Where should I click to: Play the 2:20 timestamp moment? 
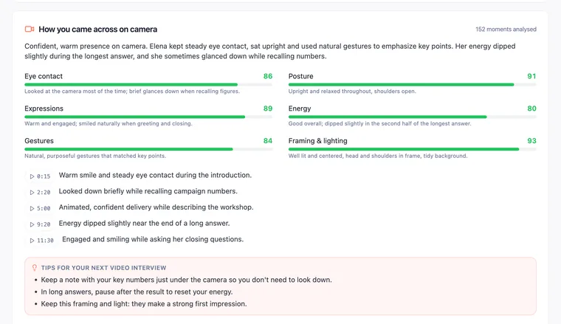(40, 193)
